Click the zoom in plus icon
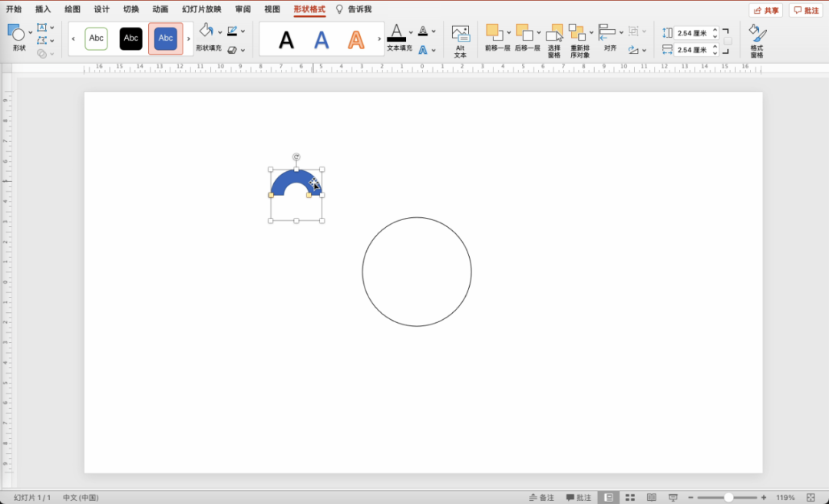829x504 pixels. (x=764, y=497)
